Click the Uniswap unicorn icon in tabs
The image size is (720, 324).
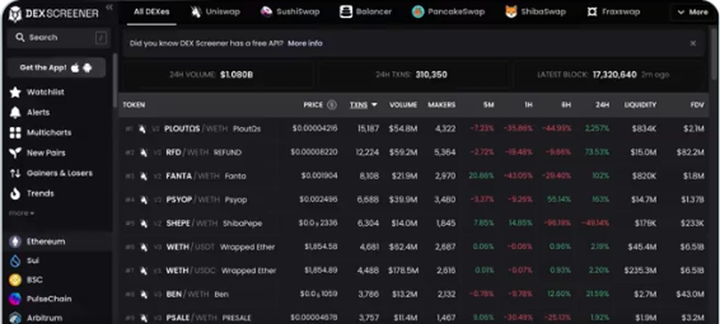click(x=196, y=12)
